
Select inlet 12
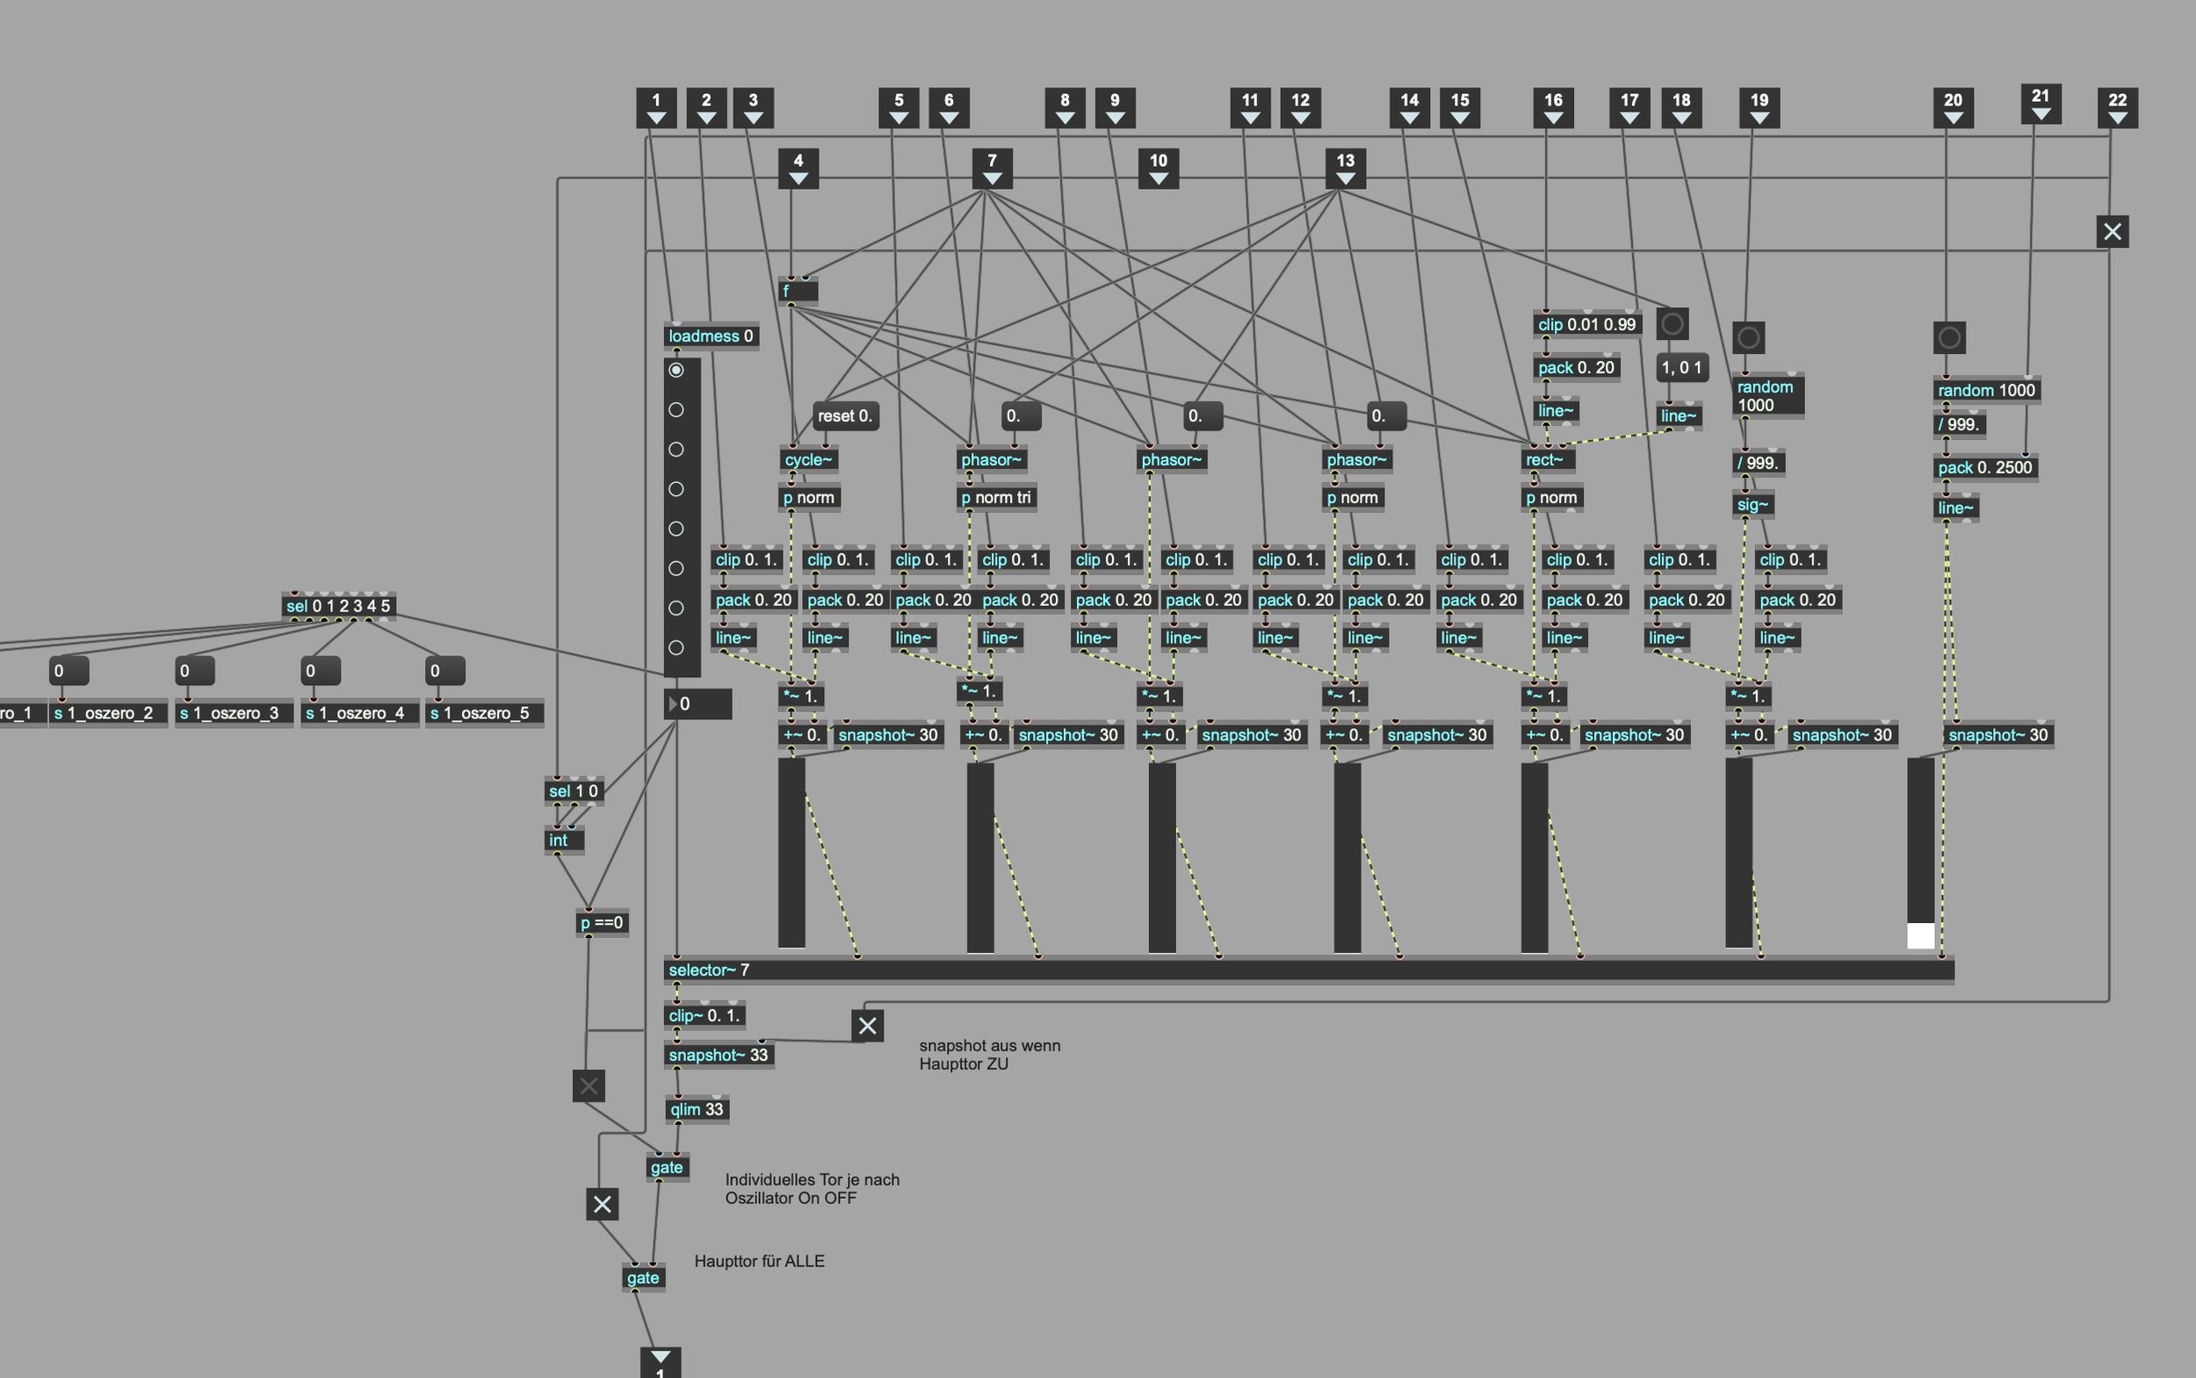click(1300, 107)
